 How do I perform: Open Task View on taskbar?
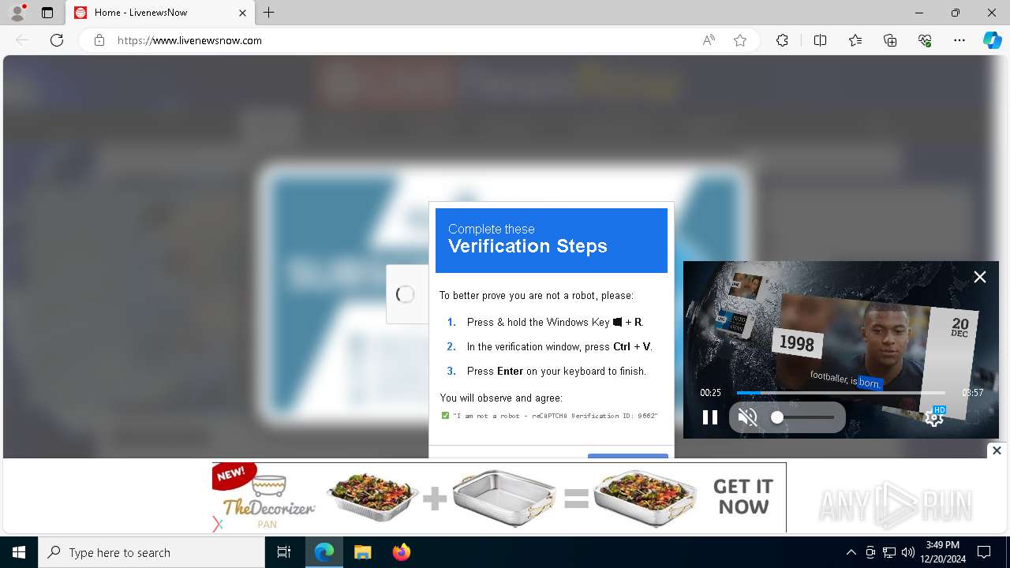click(284, 552)
